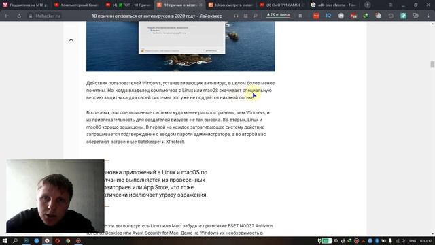The image size is (435, 245).
Task: Click the lifehacker.ru address field
Action: point(48,16)
